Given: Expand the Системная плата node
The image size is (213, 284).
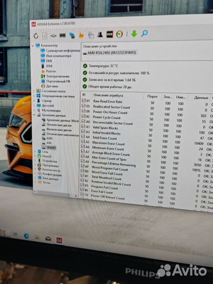Looking at the screenshot, I should pos(34,91).
